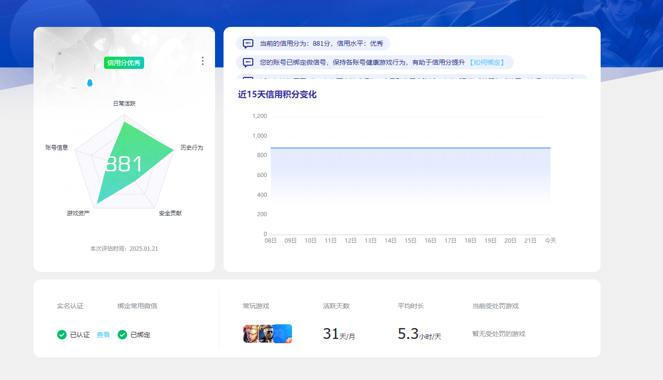Click the 历史行为 radar axis label
Image resolution: width=663 pixels, height=380 pixels.
(191, 148)
